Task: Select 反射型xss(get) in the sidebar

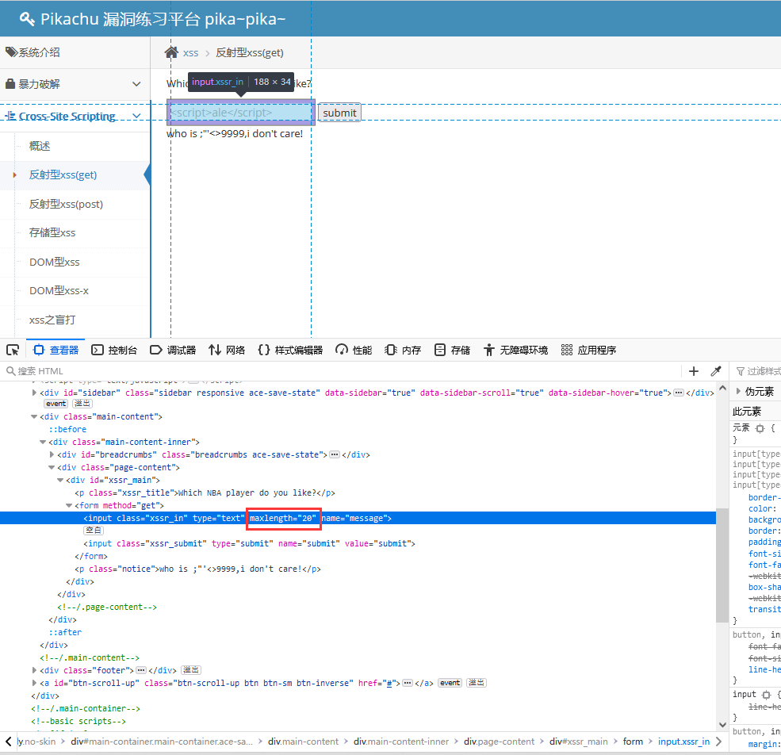Action: pos(63,175)
